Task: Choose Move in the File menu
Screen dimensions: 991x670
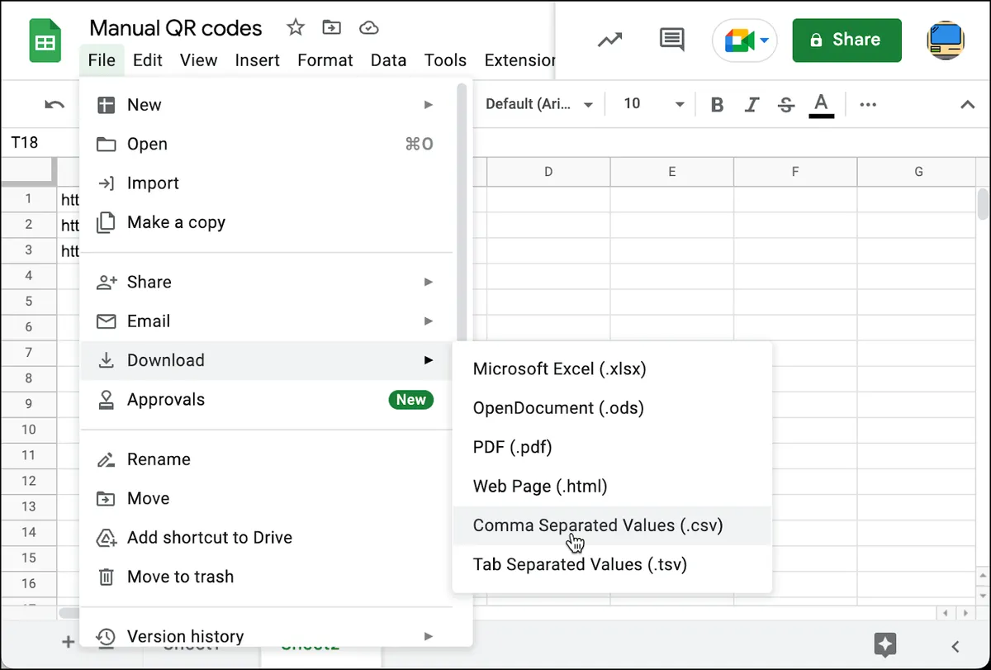Action: click(x=266, y=498)
